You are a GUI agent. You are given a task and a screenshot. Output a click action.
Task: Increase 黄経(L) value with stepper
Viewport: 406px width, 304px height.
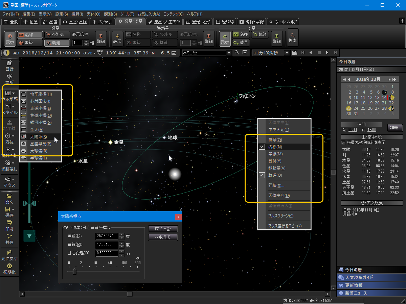click(121, 234)
